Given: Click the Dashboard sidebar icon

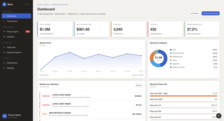Looking at the screenshot, I should pos(4,16).
